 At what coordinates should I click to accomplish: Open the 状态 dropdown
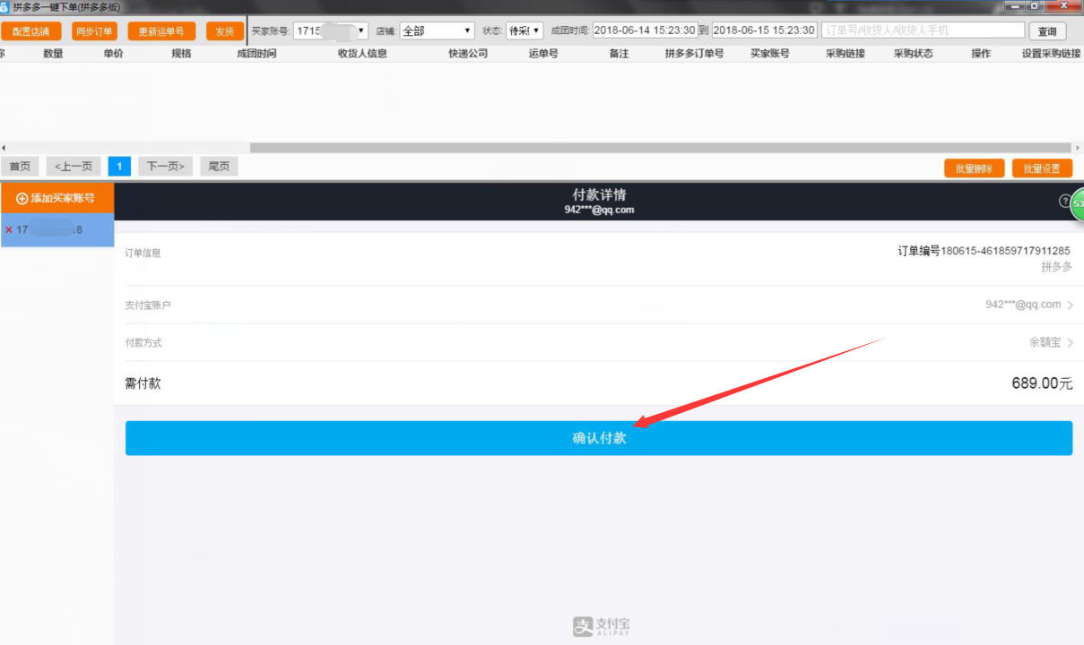tap(525, 30)
